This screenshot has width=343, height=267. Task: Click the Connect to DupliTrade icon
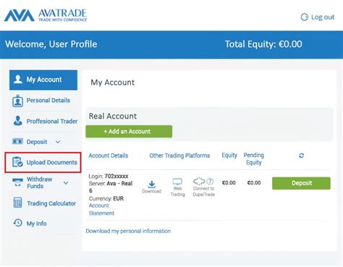[x=199, y=181]
